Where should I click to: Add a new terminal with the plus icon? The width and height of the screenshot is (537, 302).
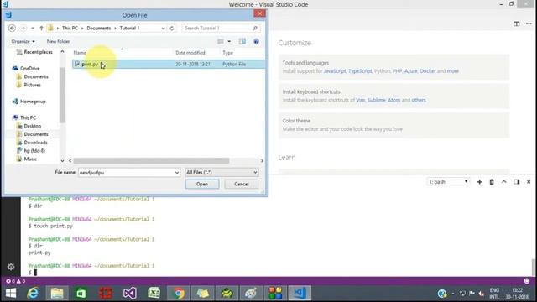(x=479, y=182)
